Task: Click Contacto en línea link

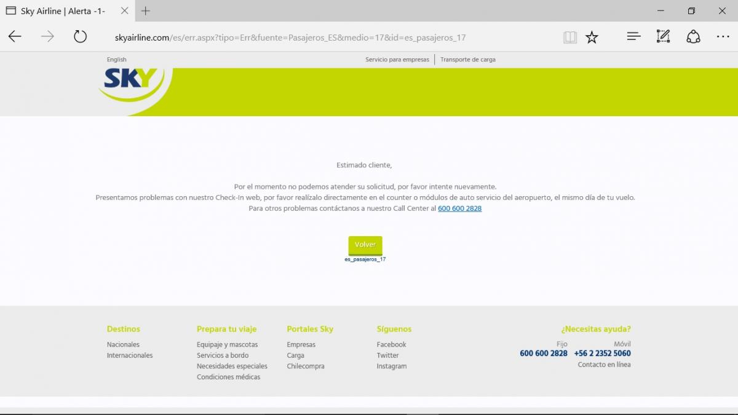Action: (604, 365)
